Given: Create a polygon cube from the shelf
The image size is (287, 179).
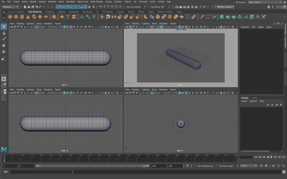Looking at the screenshot, I should click(16, 17).
